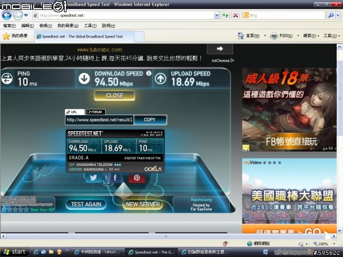Image resolution: width=343 pixels, height=257 pixels.
Task: Stop loading with the red X icon
Action: [x=235, y=16]
